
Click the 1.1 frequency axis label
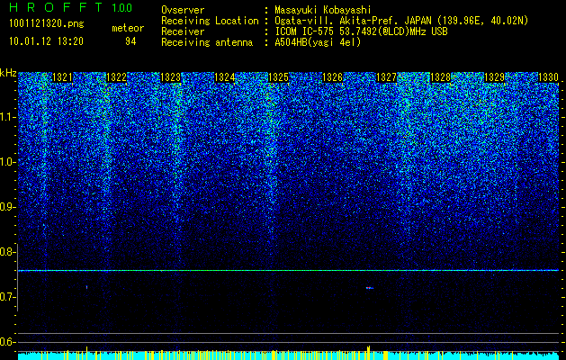tap(7, 117)
